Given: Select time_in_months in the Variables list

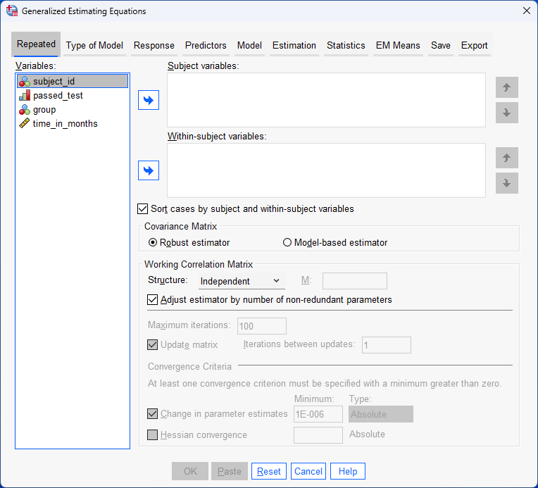Looking at the screenshot, I should pos(73,123).
